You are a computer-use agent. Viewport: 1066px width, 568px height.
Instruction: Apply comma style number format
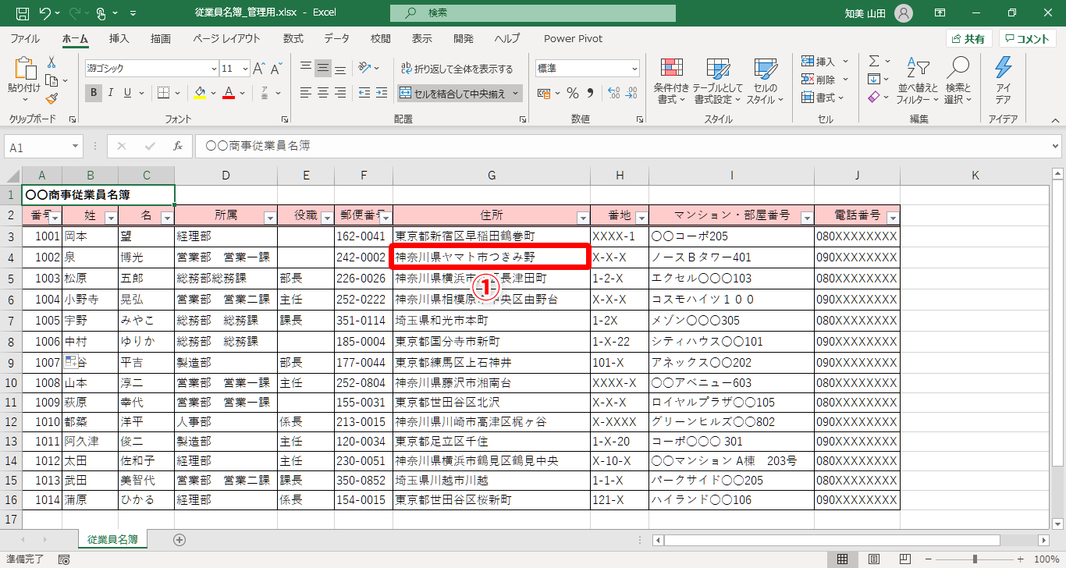click(x=590, y=94)
